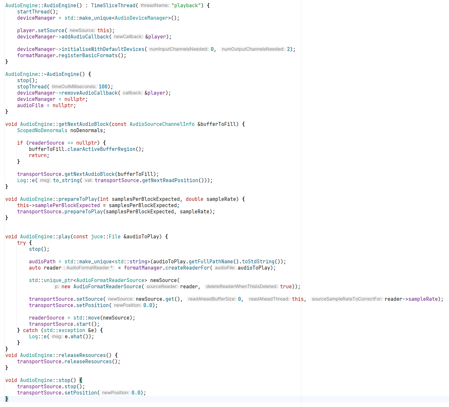The width and height of the screenshot is (449, 407).
Task: Click the stopThread call
Action: click(32, 87)
